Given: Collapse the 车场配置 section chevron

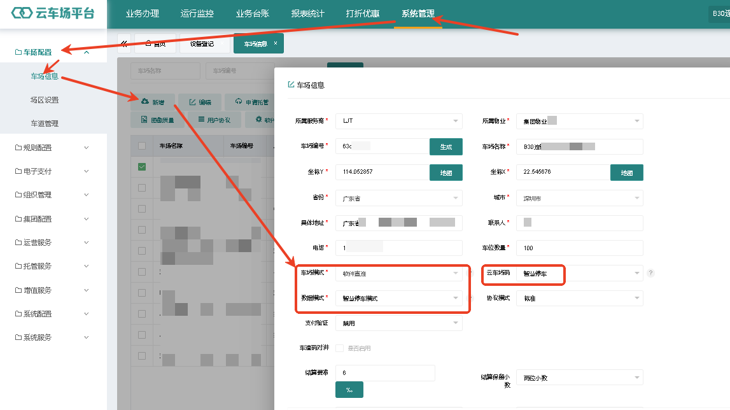Looking at the screenshot, I should (87, 52).
